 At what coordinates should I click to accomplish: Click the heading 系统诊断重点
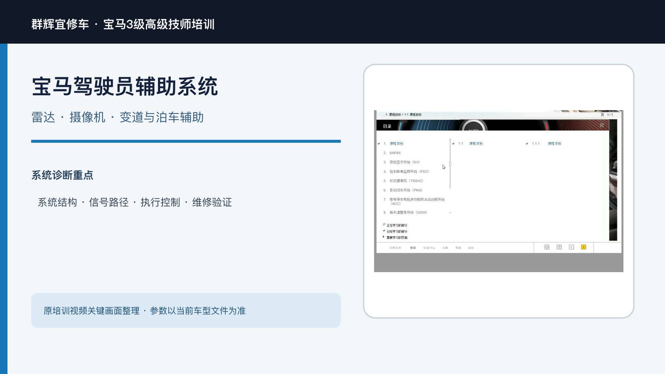click(62, 175)
